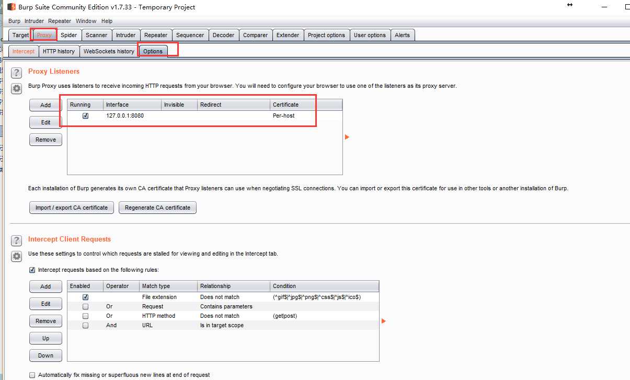Open help for Intercept Client Requests
The width and height of the screenshot is (630, 380).
(x=17, y=240)
